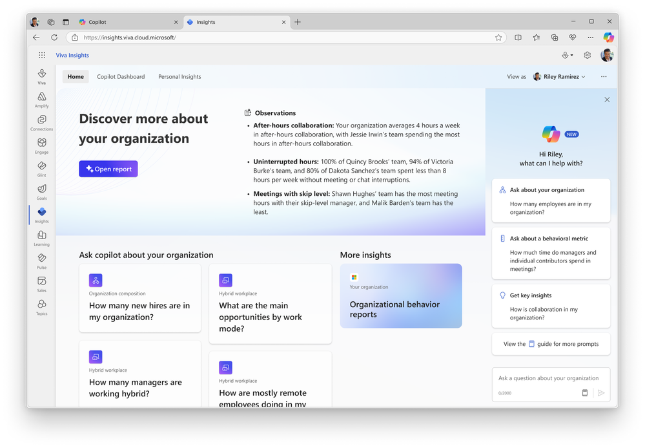Image resolution: width=645 pixels, height=448 pixels.
Task: Close the Copilot side panel
Action: pyautogui.click(x=607, y=100)
